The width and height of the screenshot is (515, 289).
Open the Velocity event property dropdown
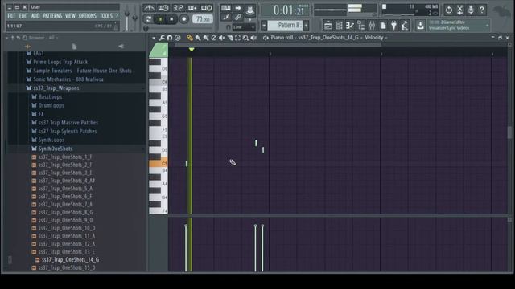[x=376, y=38]
